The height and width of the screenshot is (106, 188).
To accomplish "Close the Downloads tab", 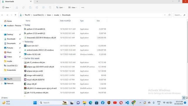I will 31,1.
